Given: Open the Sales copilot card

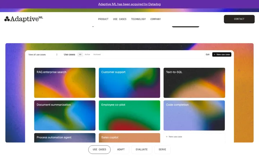Looking at the screenshot, I should click(x=129, y=138).
